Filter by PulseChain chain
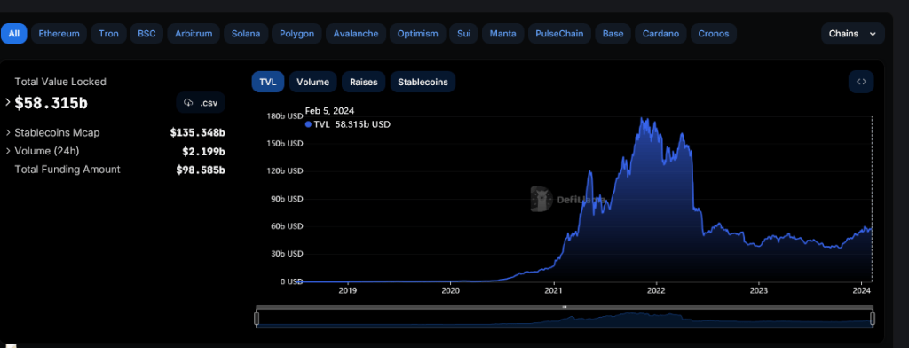Image resolution: width=909 pixels, height=348 pixels. point(559,34)
